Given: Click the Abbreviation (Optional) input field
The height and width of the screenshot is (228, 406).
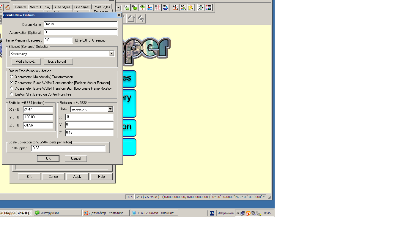Looking at the screenshot, I should 81,32.
